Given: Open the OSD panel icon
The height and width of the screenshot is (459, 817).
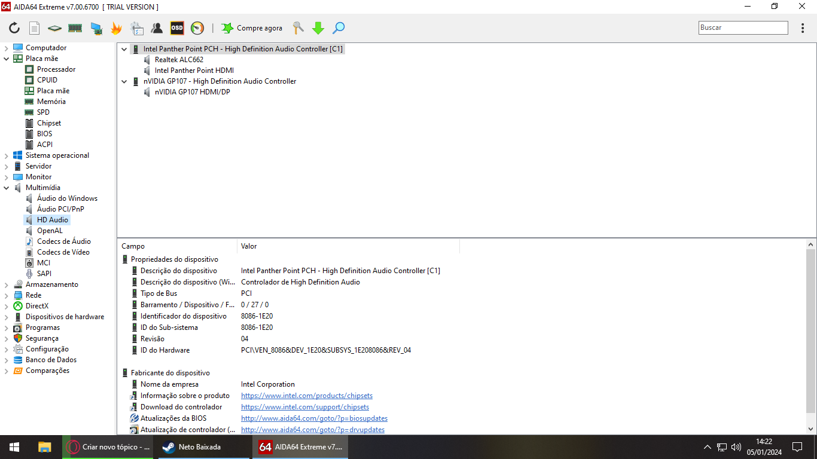Looking at the screenshot, I should (x=177, y=28).
